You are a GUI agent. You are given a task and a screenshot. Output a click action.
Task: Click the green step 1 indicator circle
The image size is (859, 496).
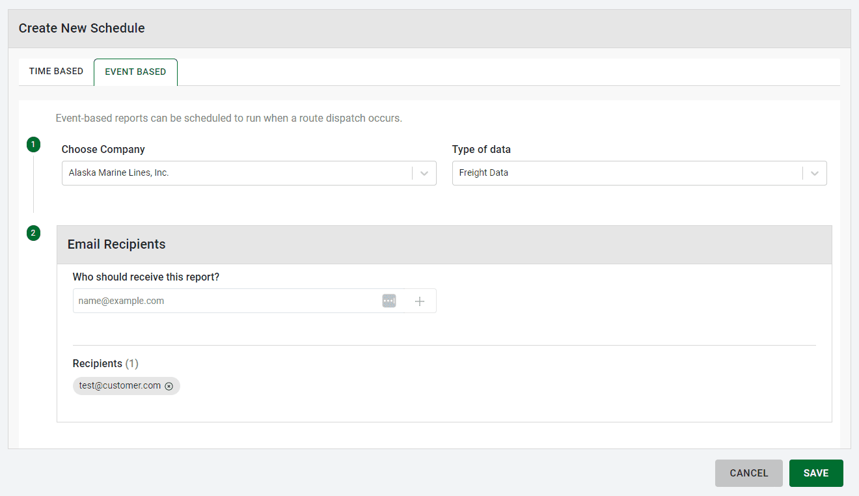(x=33, y=145)
